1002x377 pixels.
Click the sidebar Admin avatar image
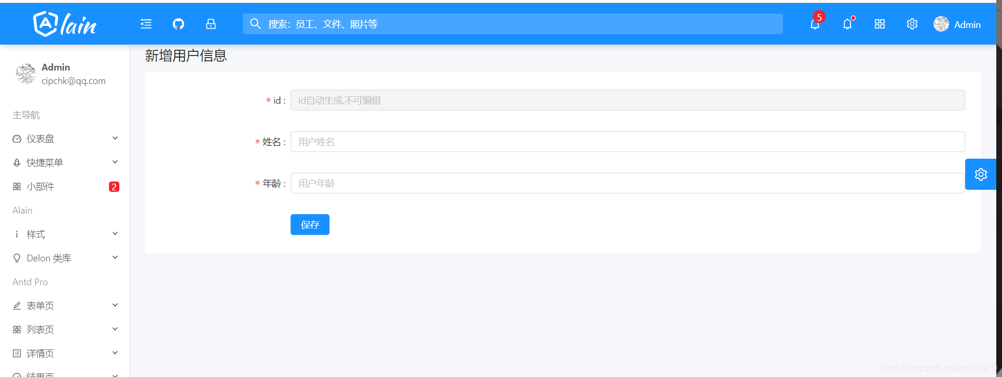(25, 74)
